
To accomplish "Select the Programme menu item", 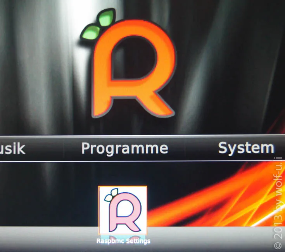I will pos(124,148).
